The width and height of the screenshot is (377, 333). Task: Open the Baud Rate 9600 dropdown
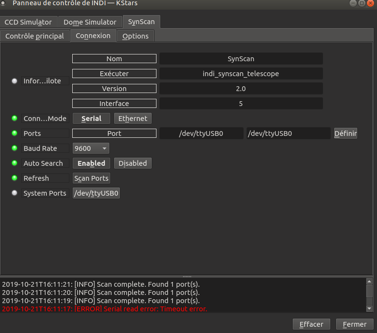click(x=91, y=148)
